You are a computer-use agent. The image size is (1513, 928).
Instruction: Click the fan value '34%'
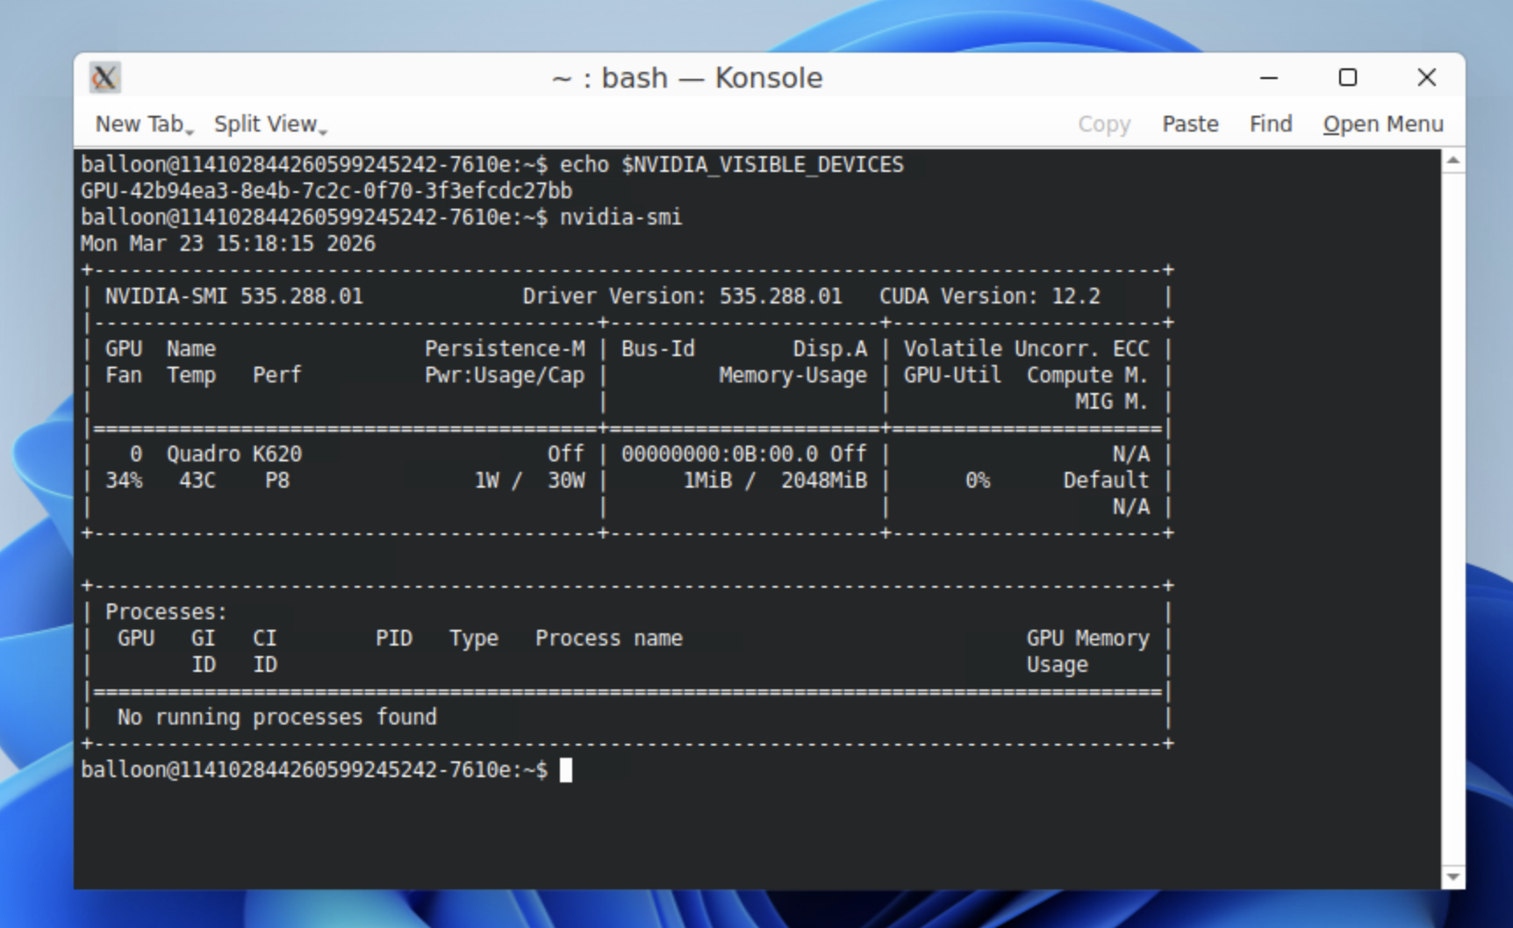coord(124,481)
